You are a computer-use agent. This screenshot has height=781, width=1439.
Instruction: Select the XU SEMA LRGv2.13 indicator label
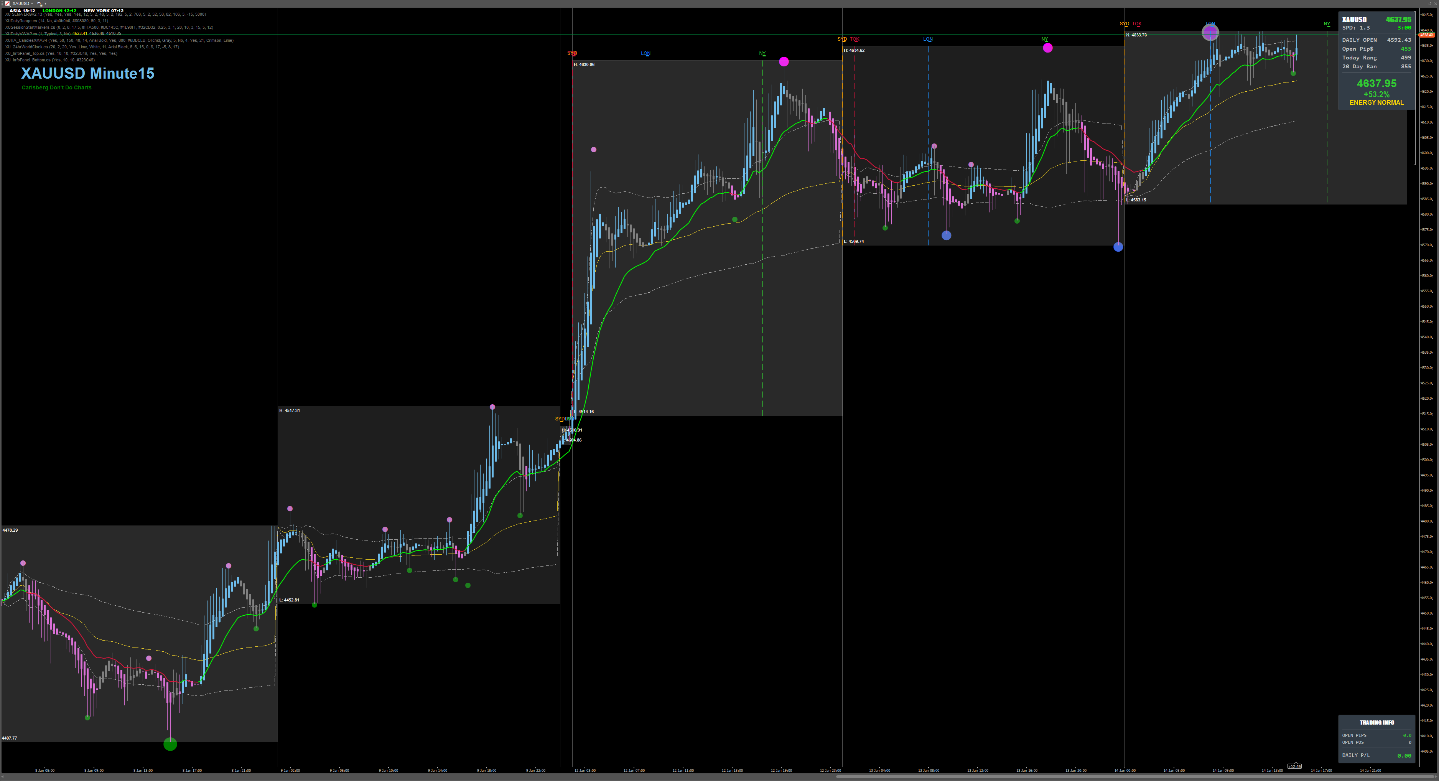pos(25,15)
